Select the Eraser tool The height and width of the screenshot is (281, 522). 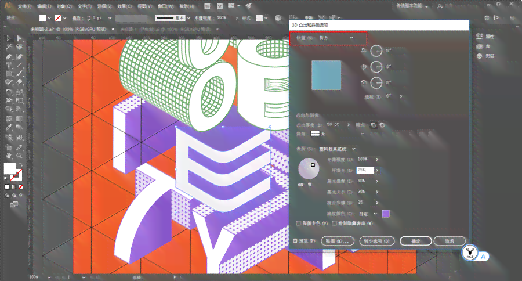[x=20, y=82]
